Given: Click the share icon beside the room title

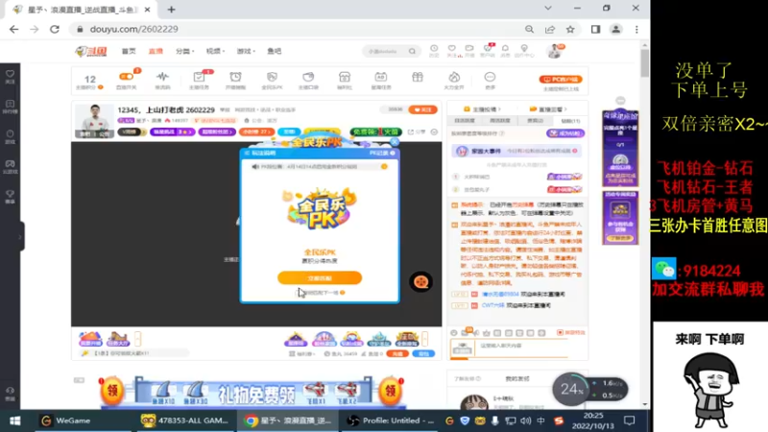Looking at the screenshot, I should click(x=411, y=132).
